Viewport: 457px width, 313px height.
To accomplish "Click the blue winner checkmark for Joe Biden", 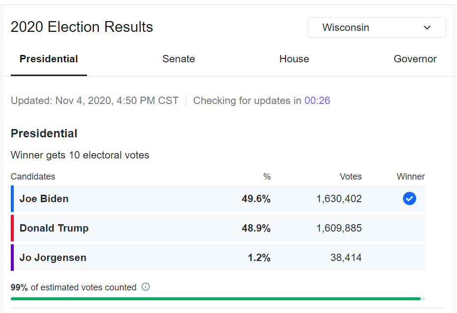I will (409, 199).
